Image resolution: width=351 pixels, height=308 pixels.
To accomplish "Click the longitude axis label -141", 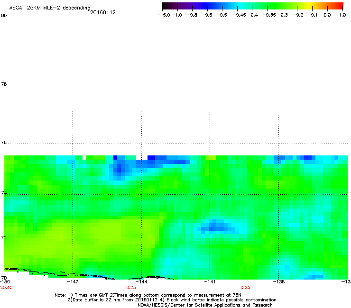I will tap(210, 281).
